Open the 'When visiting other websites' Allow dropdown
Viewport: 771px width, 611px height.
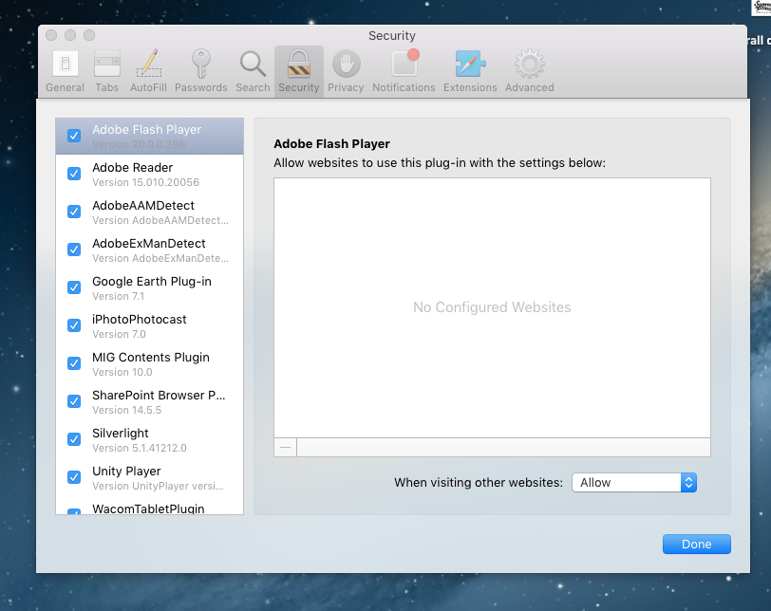(634, 483)
